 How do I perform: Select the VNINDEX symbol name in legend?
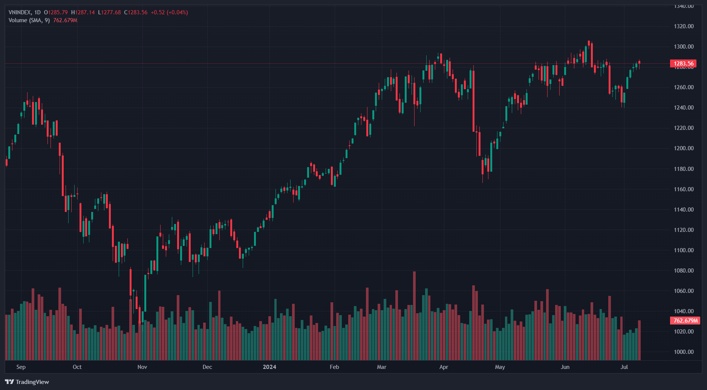(x=20, y=12)
